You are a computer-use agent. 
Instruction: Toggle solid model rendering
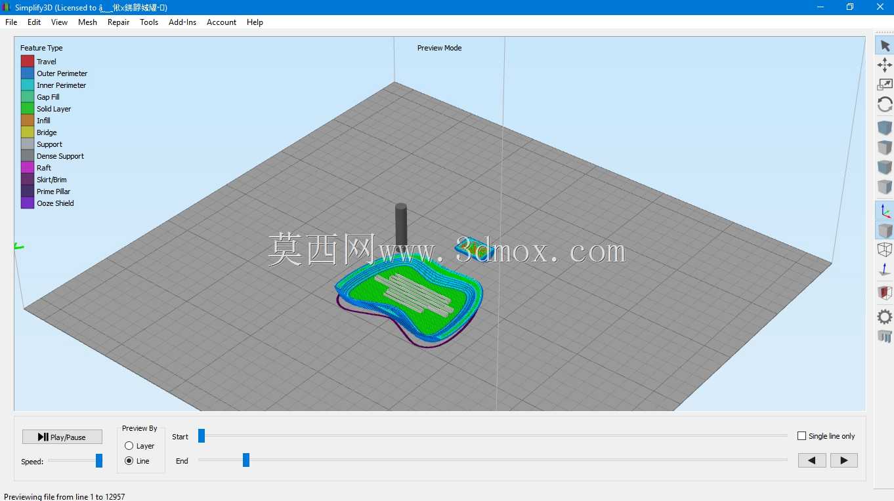(x=885, y=230)
